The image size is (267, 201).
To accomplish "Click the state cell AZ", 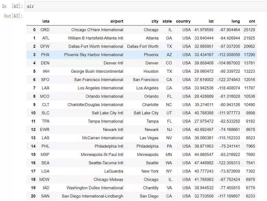I will [x=169, y=55].
